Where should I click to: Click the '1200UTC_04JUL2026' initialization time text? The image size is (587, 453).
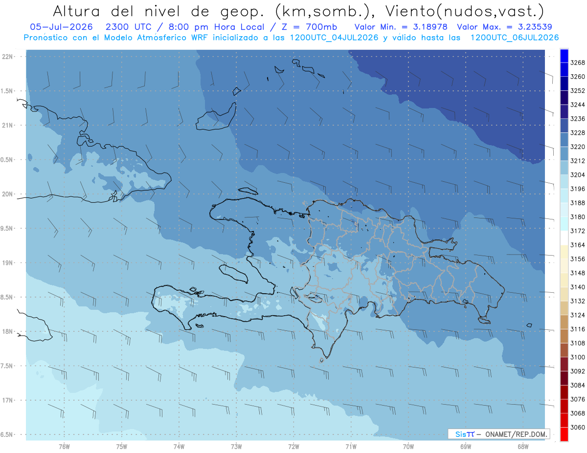pos(334,38)
